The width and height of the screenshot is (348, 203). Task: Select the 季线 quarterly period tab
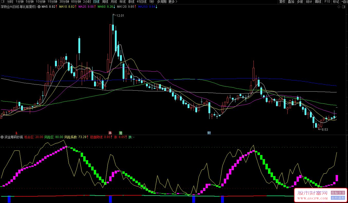click(131, 2)
